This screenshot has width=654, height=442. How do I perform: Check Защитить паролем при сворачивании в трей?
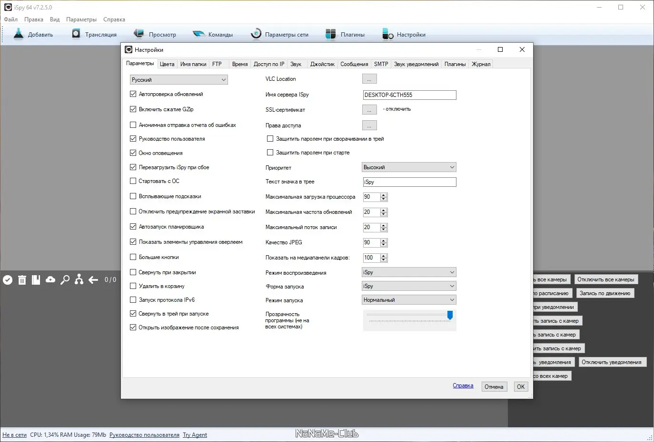(270, 139)
